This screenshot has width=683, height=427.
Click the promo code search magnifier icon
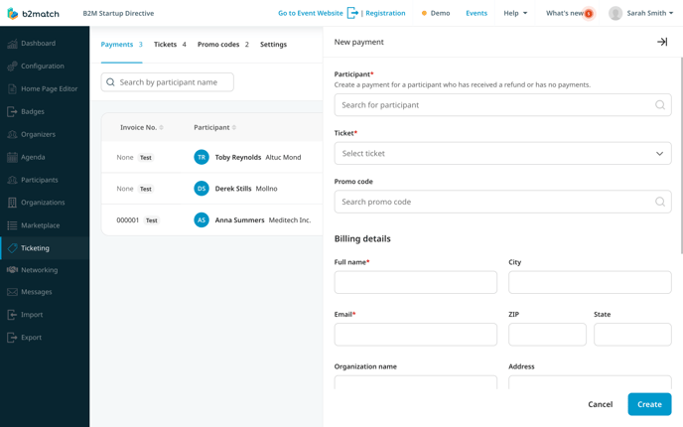(x=660, y=202)
